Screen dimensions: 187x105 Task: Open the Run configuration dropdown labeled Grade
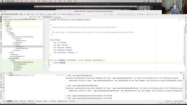[111, 14]
